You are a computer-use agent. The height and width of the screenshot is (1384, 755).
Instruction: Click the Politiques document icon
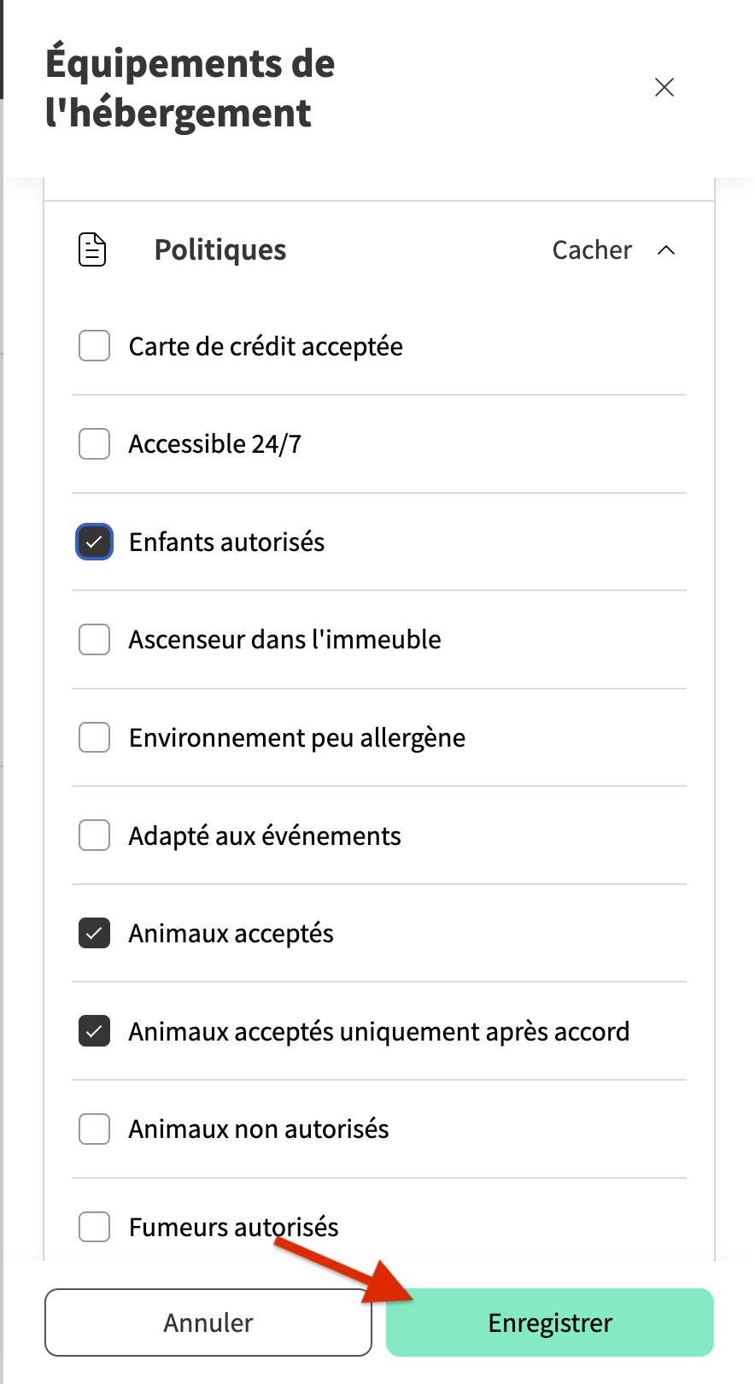pos(92,249)
